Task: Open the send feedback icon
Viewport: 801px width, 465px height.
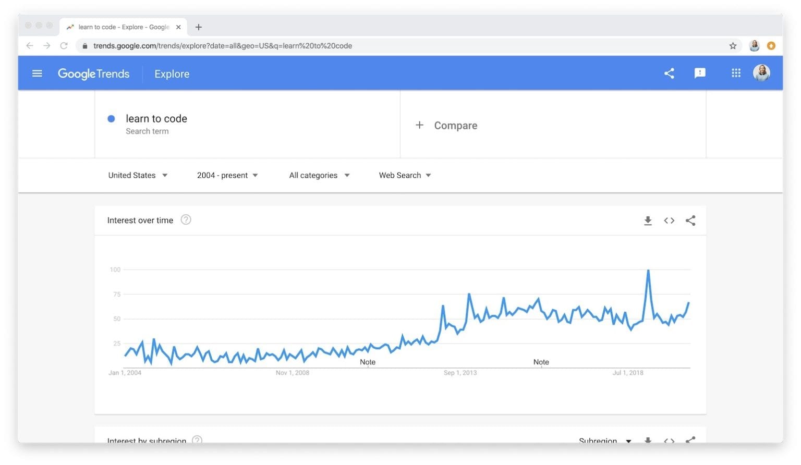Action: [700, 74]
